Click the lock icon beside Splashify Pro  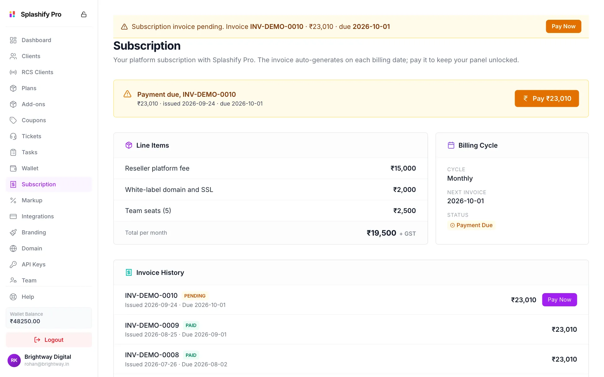click(x=84, y=14)
